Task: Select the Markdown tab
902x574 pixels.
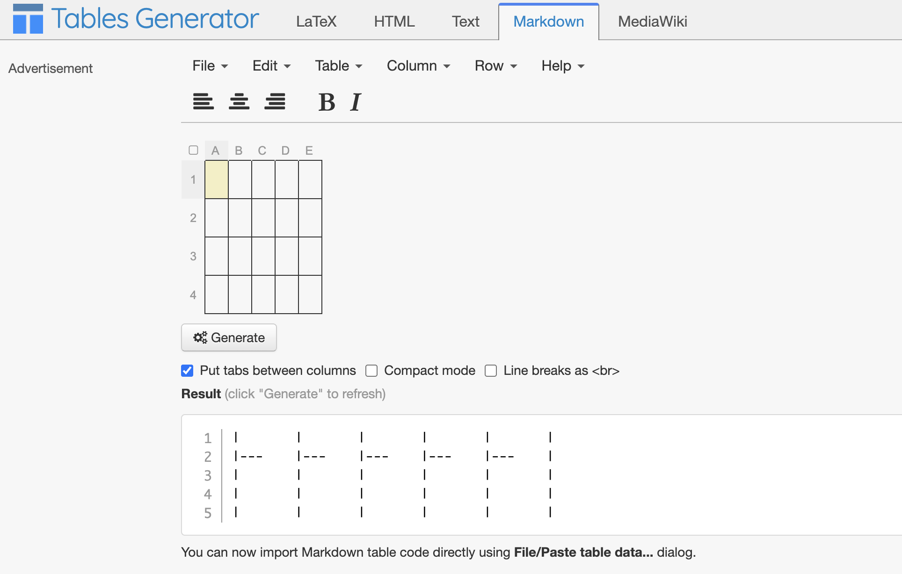Action: 549,22
